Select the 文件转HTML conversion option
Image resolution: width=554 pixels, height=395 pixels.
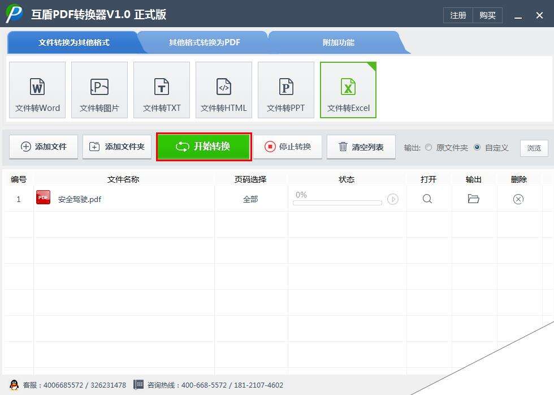[x=224, y=90]
